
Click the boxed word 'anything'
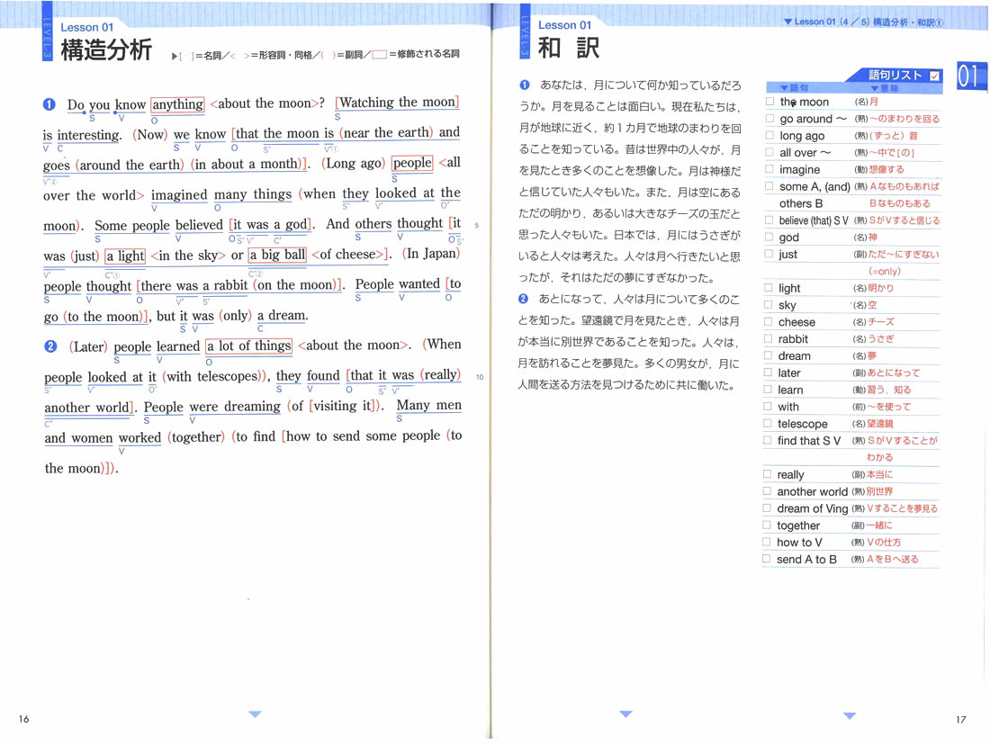[177, 104]
